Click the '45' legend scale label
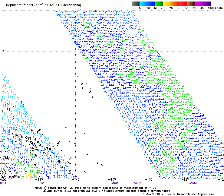This screenshot has height=196, width=224. 202,8
